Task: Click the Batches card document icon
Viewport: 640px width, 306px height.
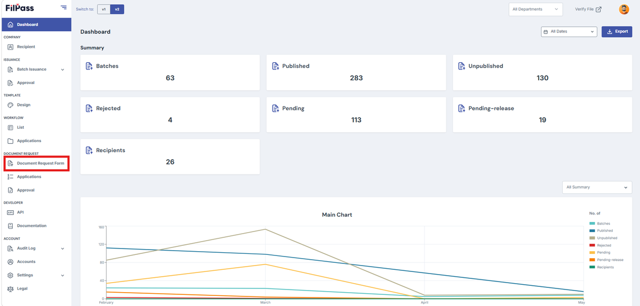Action: (x=90, y=66)
